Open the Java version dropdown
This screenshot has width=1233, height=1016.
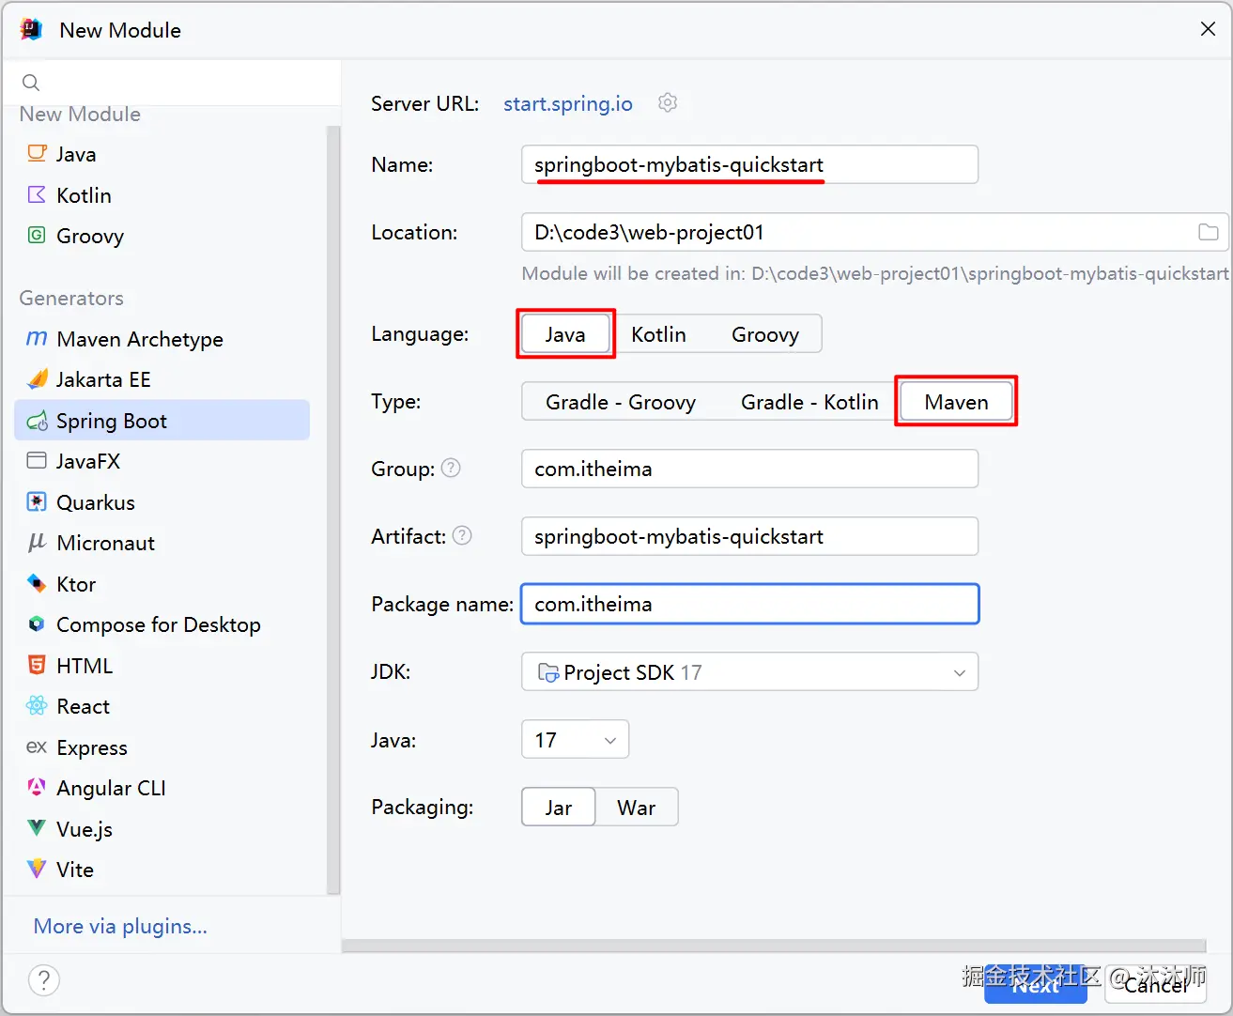tap(575, 740)
